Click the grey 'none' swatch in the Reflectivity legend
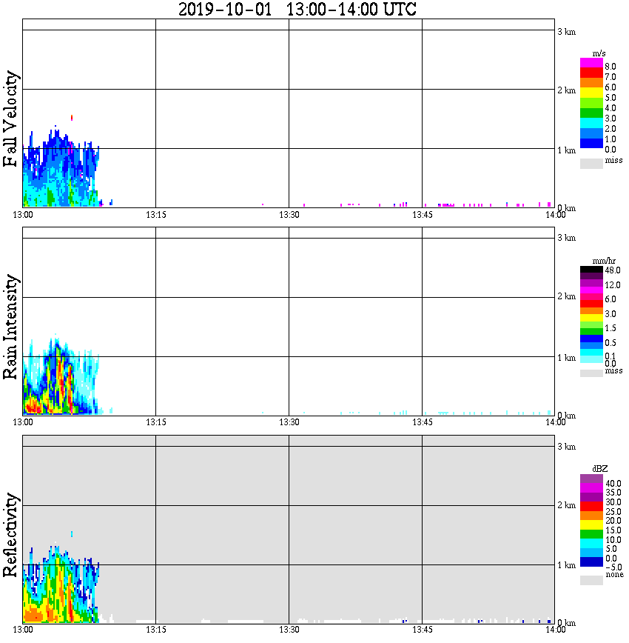 [591, 580]
